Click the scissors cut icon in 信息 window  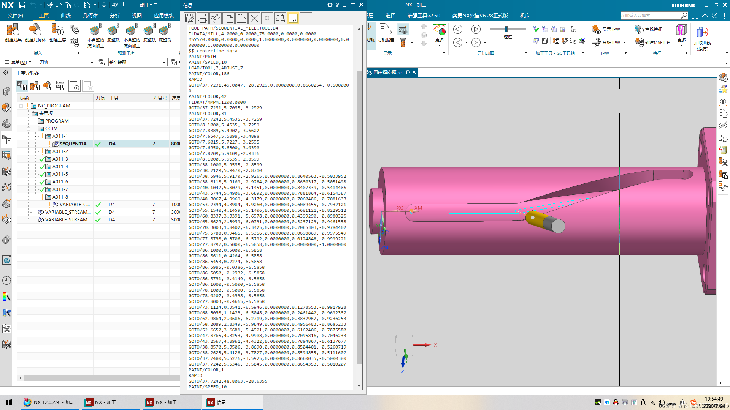pyautogui.click(x=215, y=18)
